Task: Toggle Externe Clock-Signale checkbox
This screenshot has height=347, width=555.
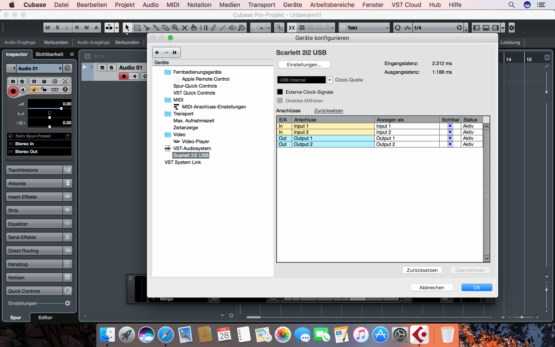Action: (280, 92)
